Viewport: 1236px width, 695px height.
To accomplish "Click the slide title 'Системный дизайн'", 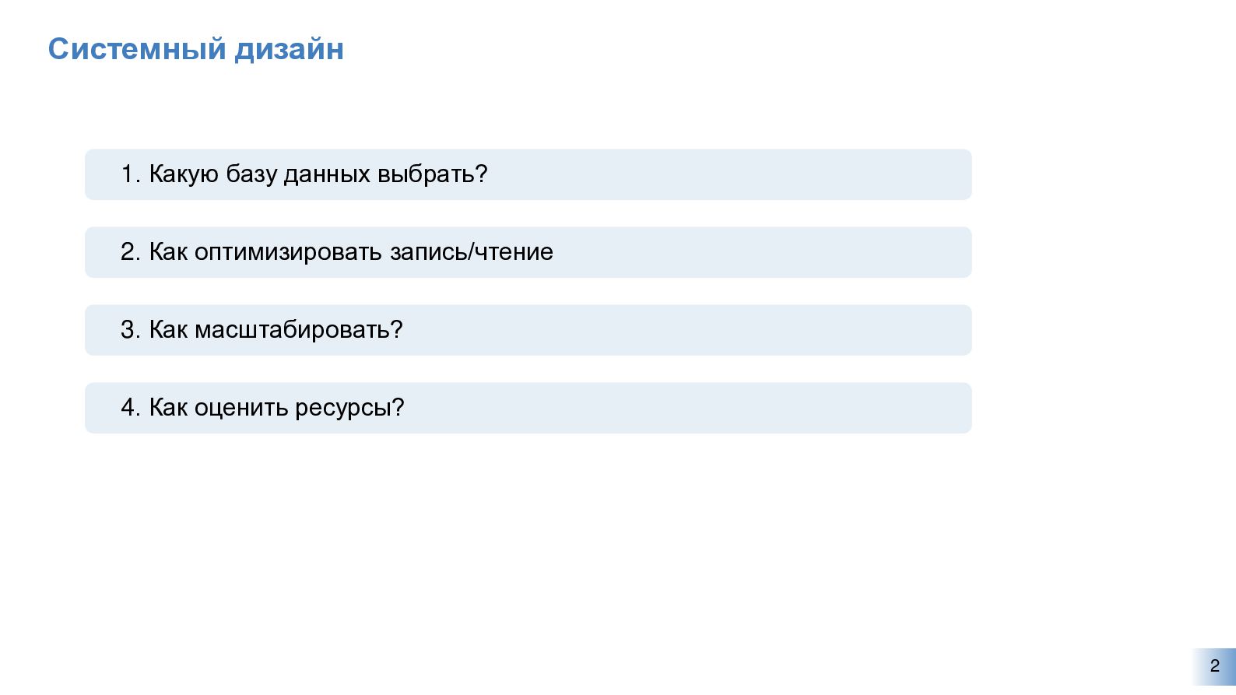I will pyautogui.click(x=196, y=49).
